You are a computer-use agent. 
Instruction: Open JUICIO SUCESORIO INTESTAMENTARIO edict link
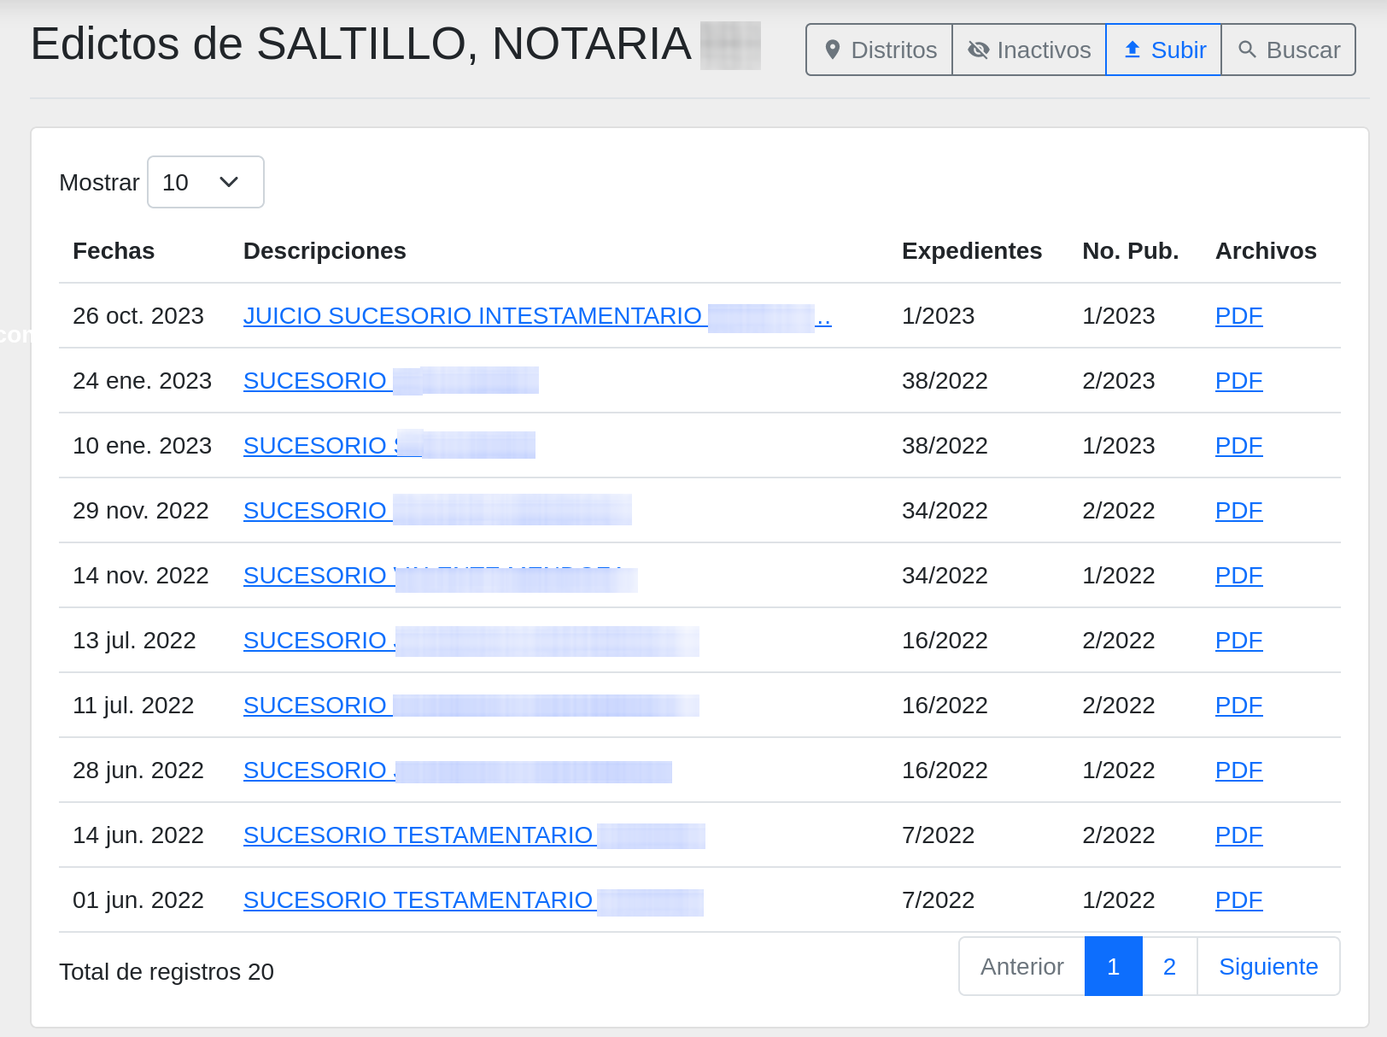[x=537, y=316]
